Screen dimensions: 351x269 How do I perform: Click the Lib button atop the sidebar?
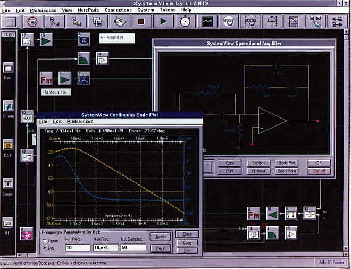[9, 35]
